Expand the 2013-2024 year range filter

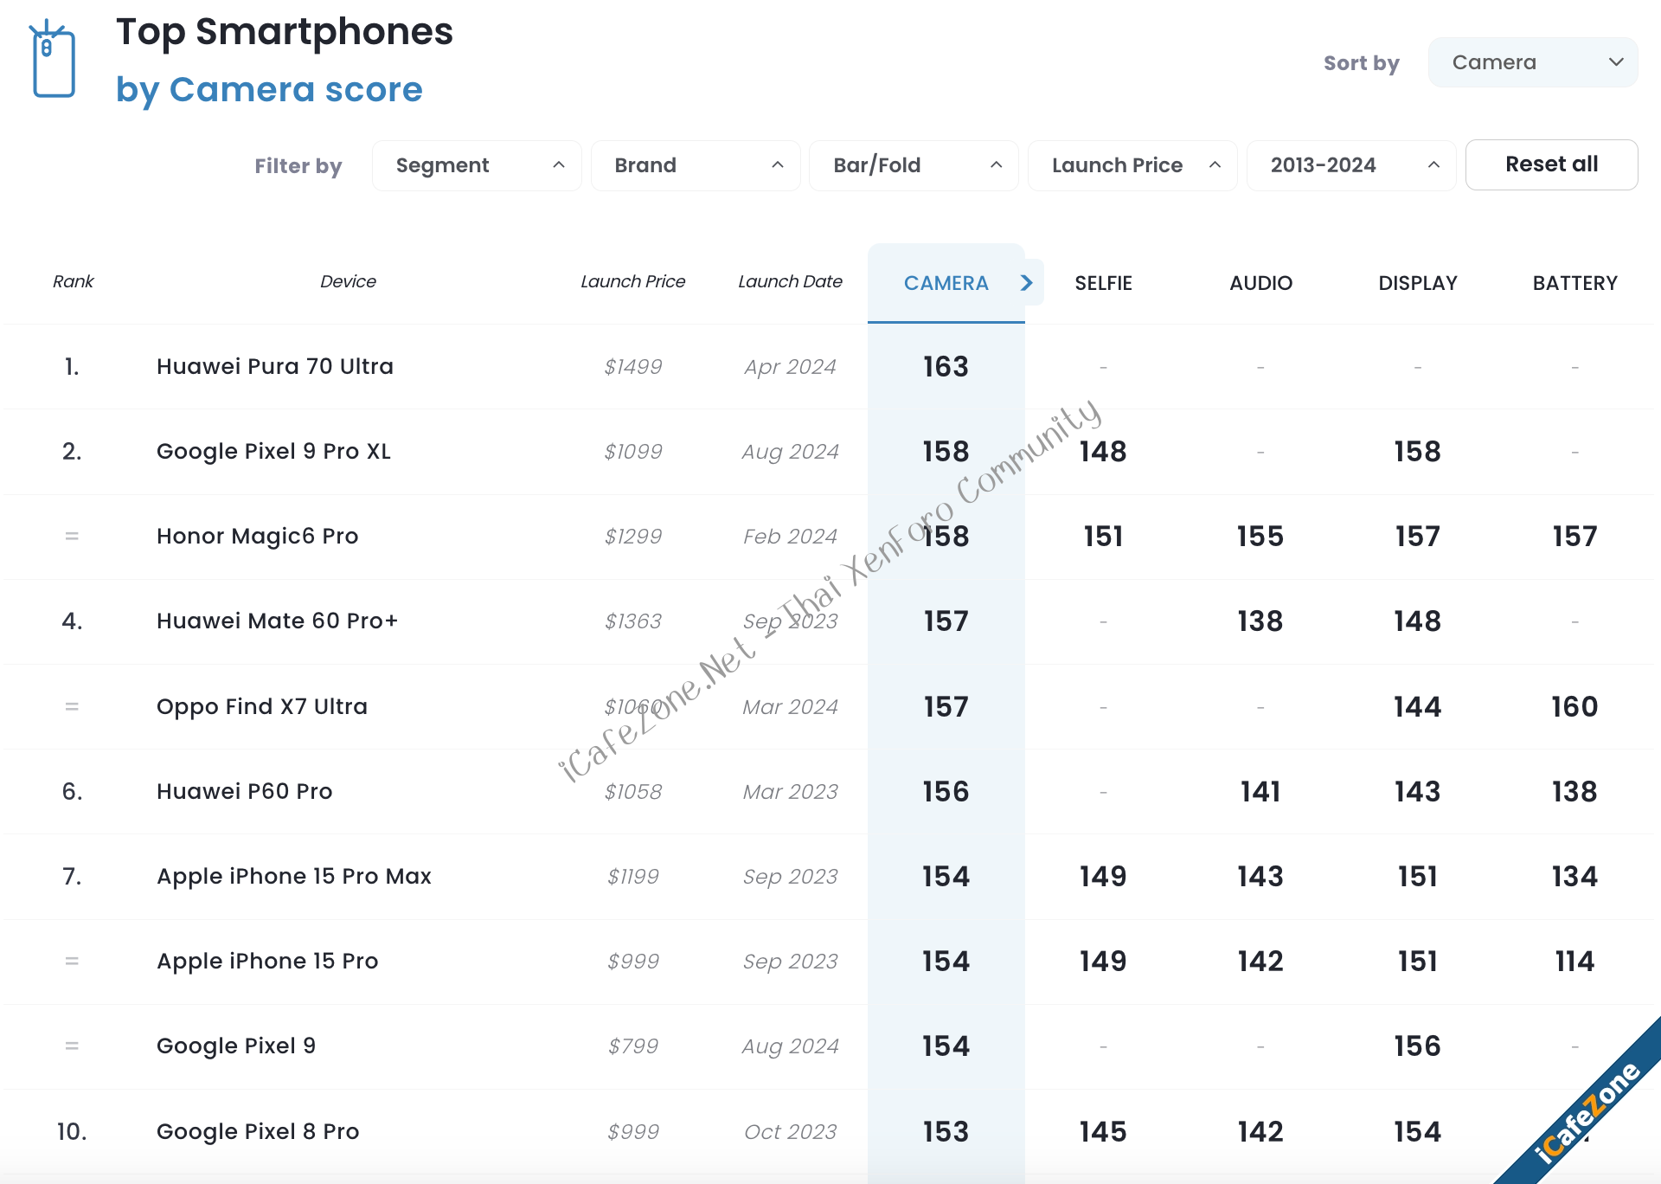pos(1351,165)
